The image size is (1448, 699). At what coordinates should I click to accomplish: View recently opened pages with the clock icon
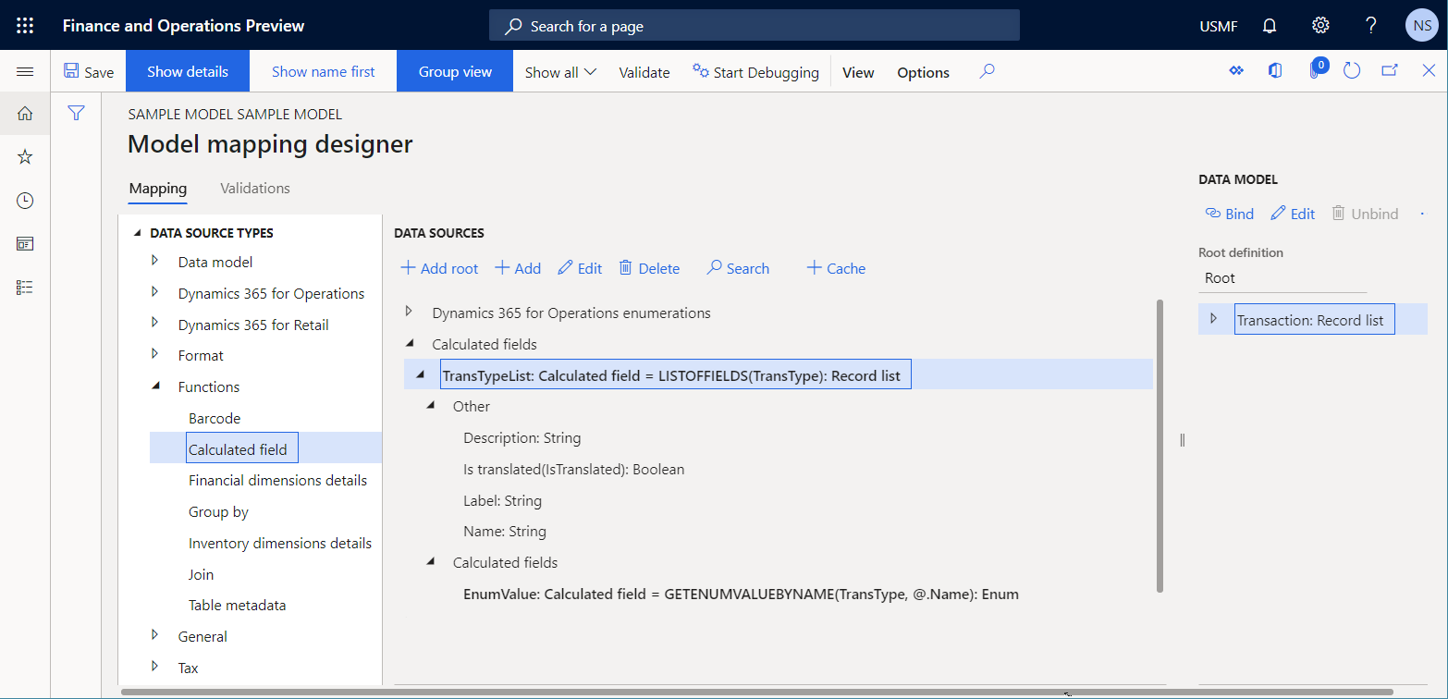click(24, 200)
